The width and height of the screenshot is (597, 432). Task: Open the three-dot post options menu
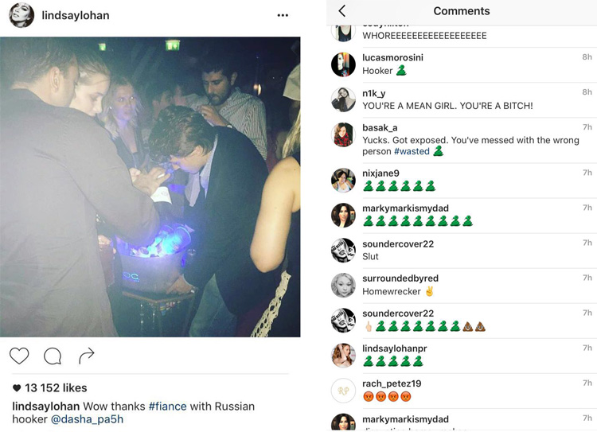point(283,15)
